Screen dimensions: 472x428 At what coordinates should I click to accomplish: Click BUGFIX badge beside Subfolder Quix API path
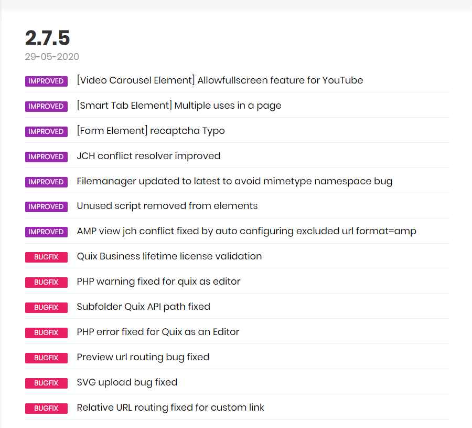coord(46,307)
